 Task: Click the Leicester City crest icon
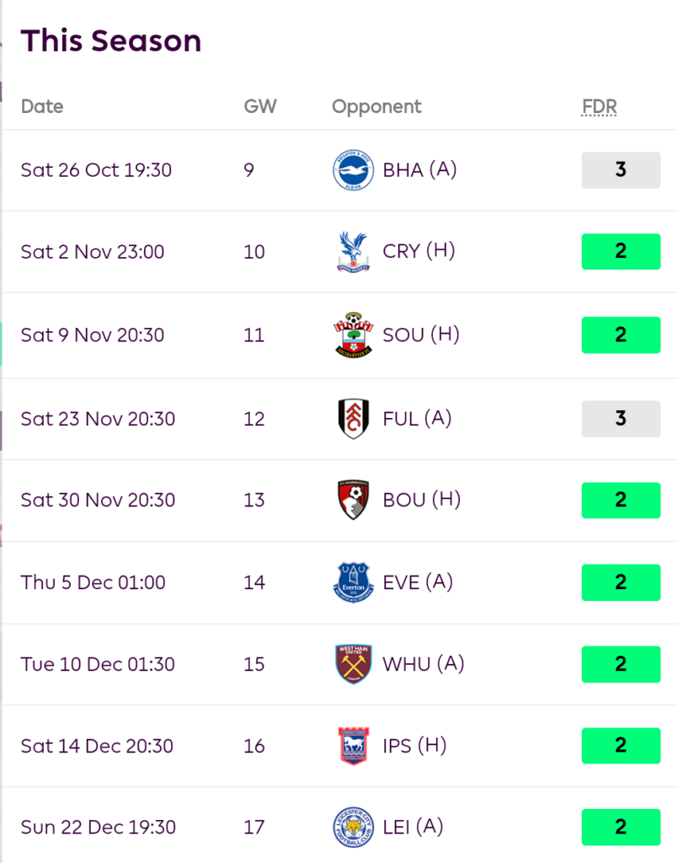[x=353, y=828]
